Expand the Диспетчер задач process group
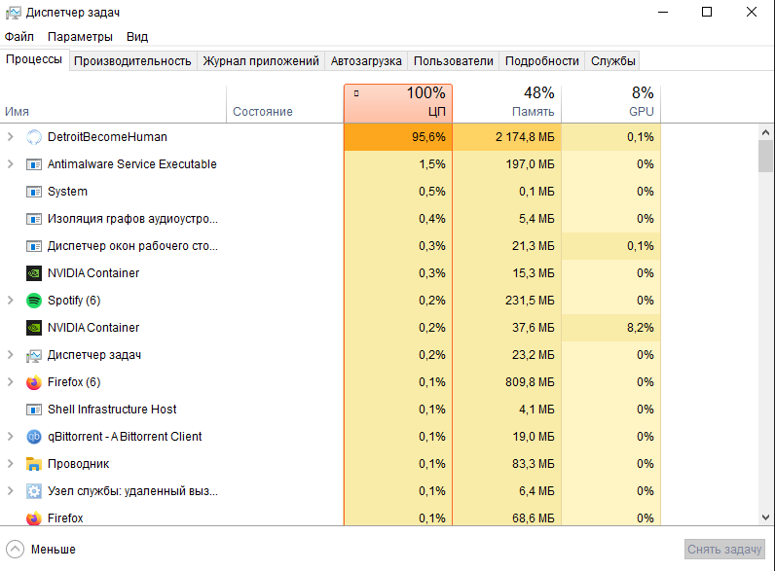 pyautogui.click(x=11, y=355)
